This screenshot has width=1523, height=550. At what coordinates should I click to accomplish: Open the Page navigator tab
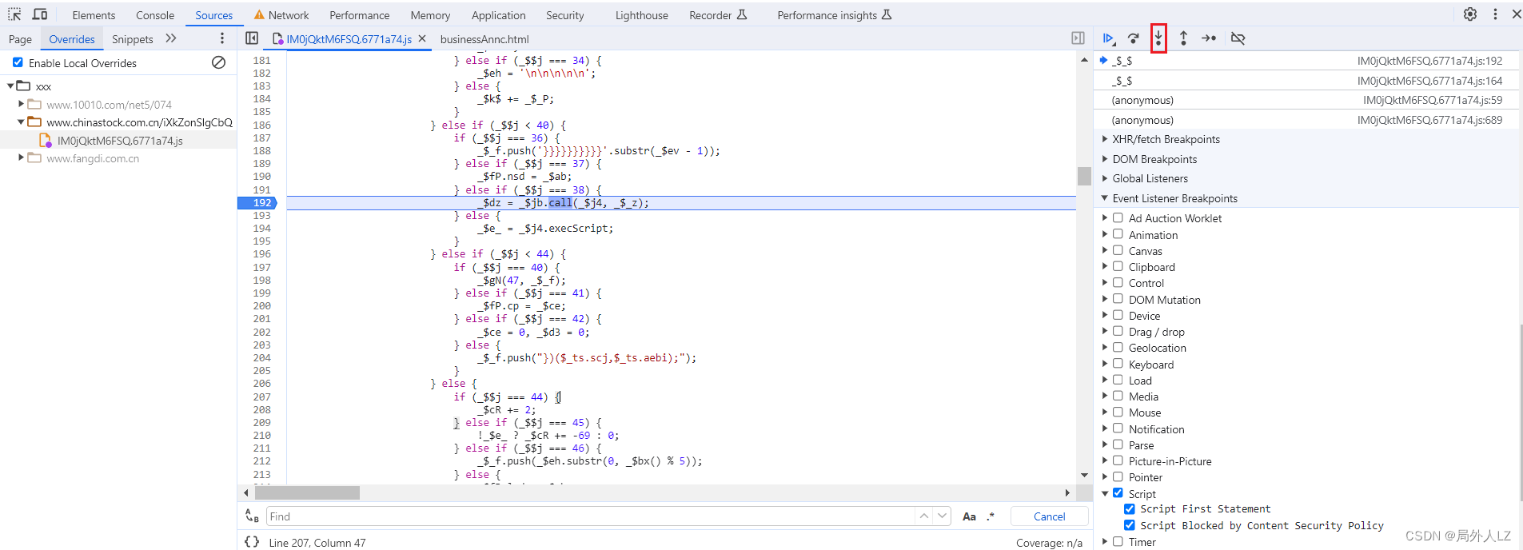tap(20, 39)
